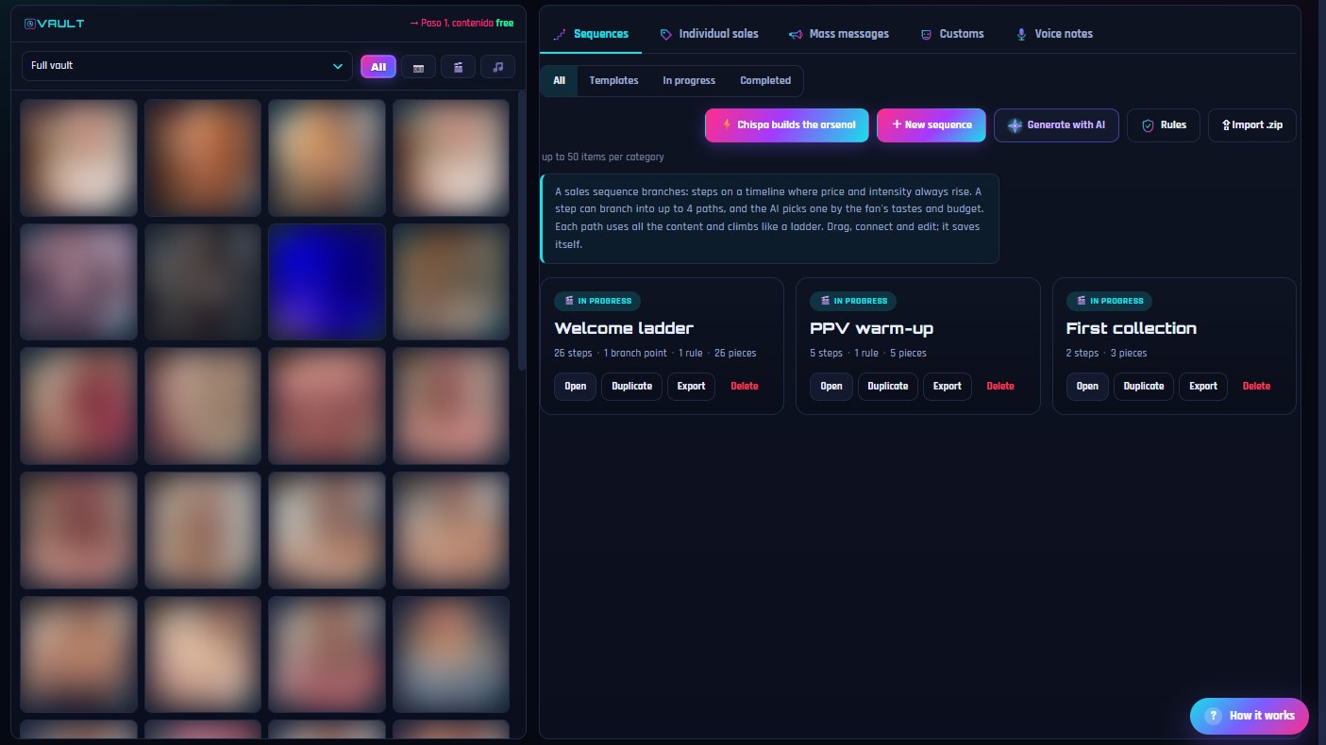Open the PPV warm-up sequence
This screenshot has width=1326, height=745.
(831, 387)
